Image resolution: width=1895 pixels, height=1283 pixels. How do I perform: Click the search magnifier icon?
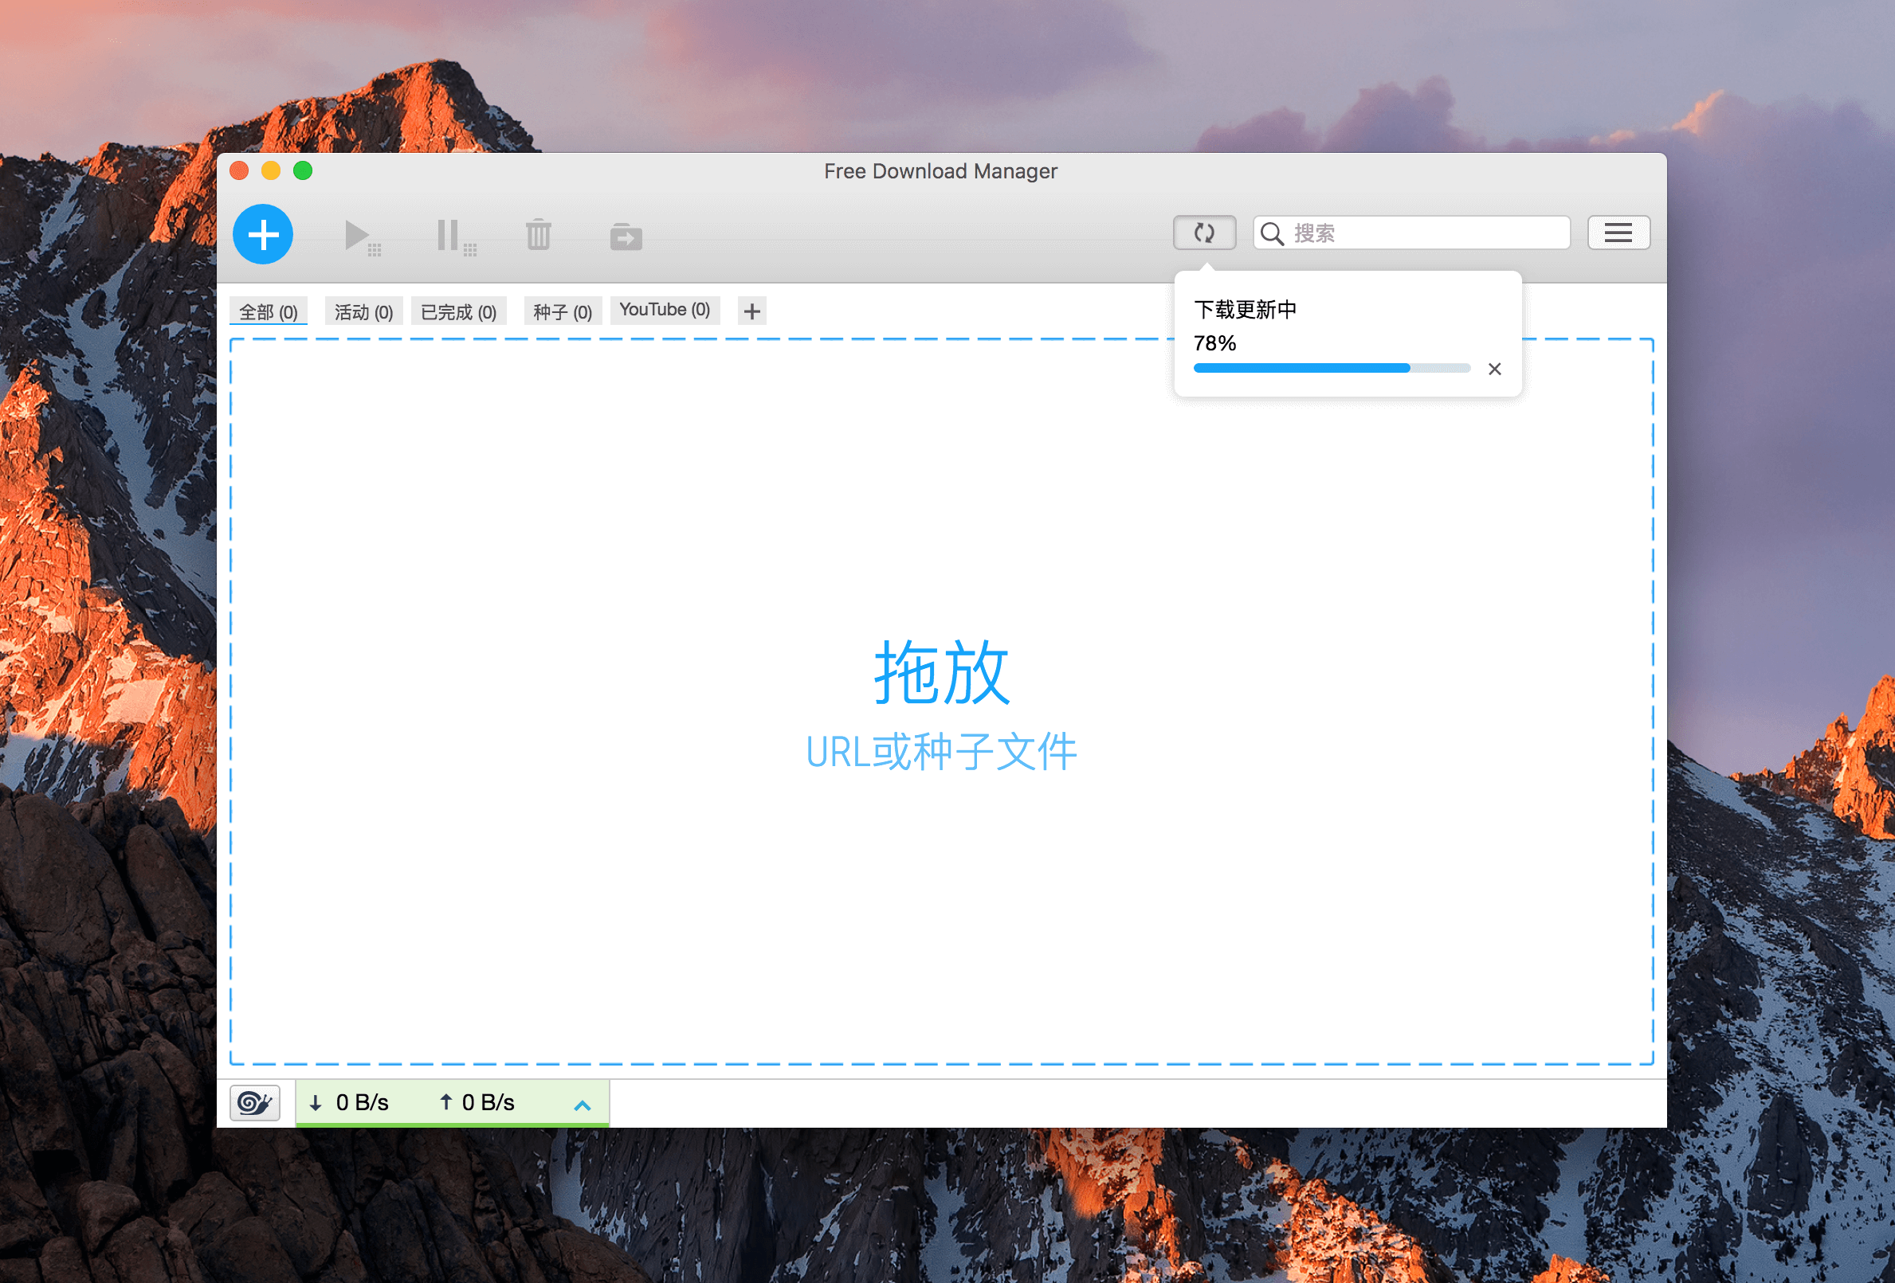(1272, 234)
